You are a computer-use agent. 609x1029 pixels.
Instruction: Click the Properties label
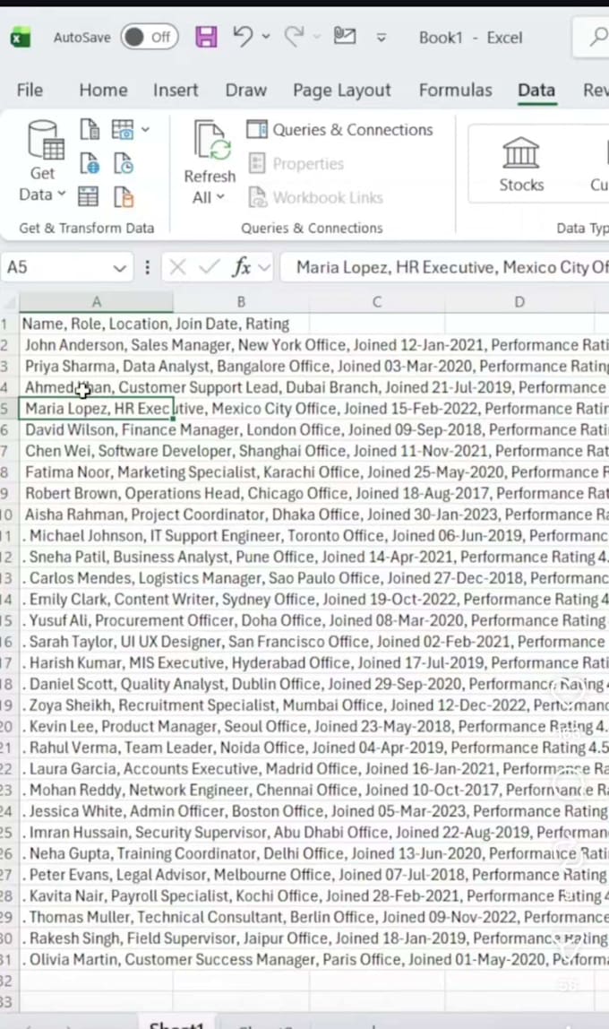click(308, 163)
